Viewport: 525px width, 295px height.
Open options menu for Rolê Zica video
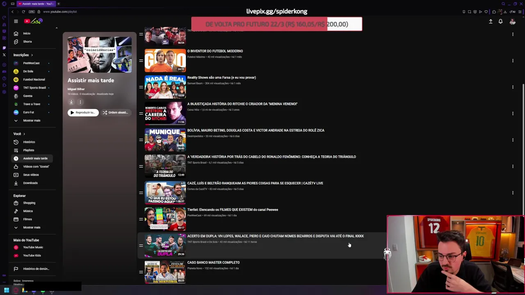click(x=513, y=140)
